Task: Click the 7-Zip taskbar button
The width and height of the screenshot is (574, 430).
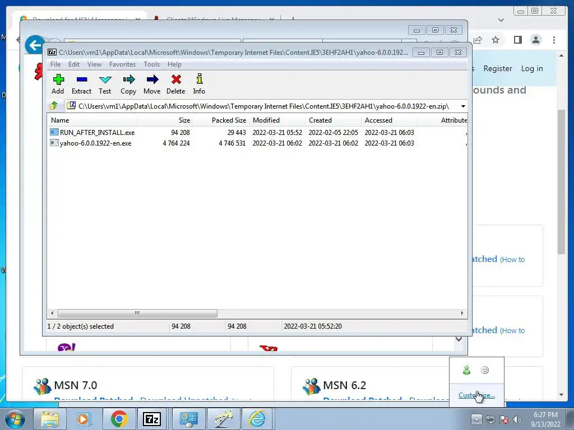Action: tap(152, 419)
